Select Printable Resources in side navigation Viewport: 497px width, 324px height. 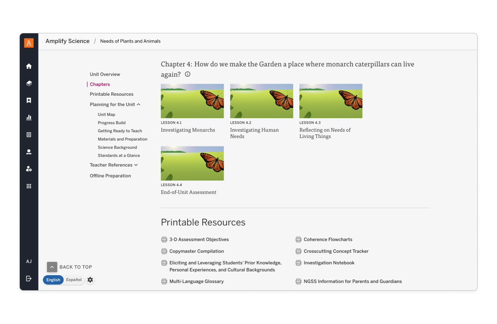(111, 94)
